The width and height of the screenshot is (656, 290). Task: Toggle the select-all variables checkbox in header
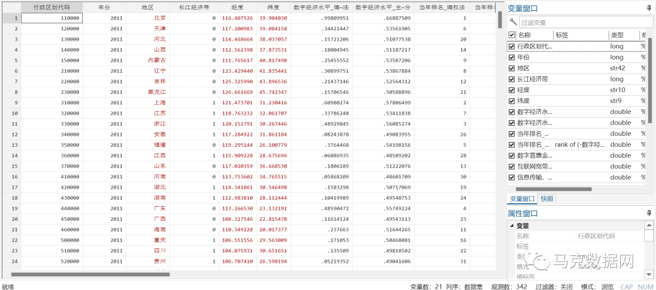511,36
